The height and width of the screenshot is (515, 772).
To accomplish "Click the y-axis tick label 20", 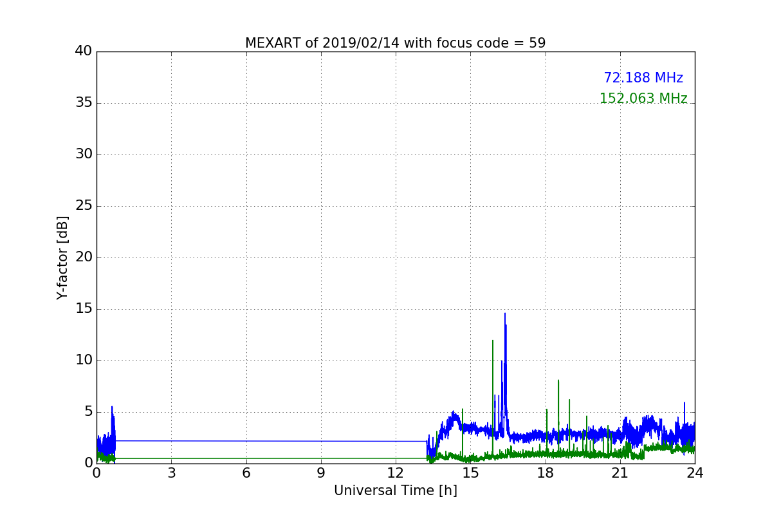I will (x=84, y=257).
